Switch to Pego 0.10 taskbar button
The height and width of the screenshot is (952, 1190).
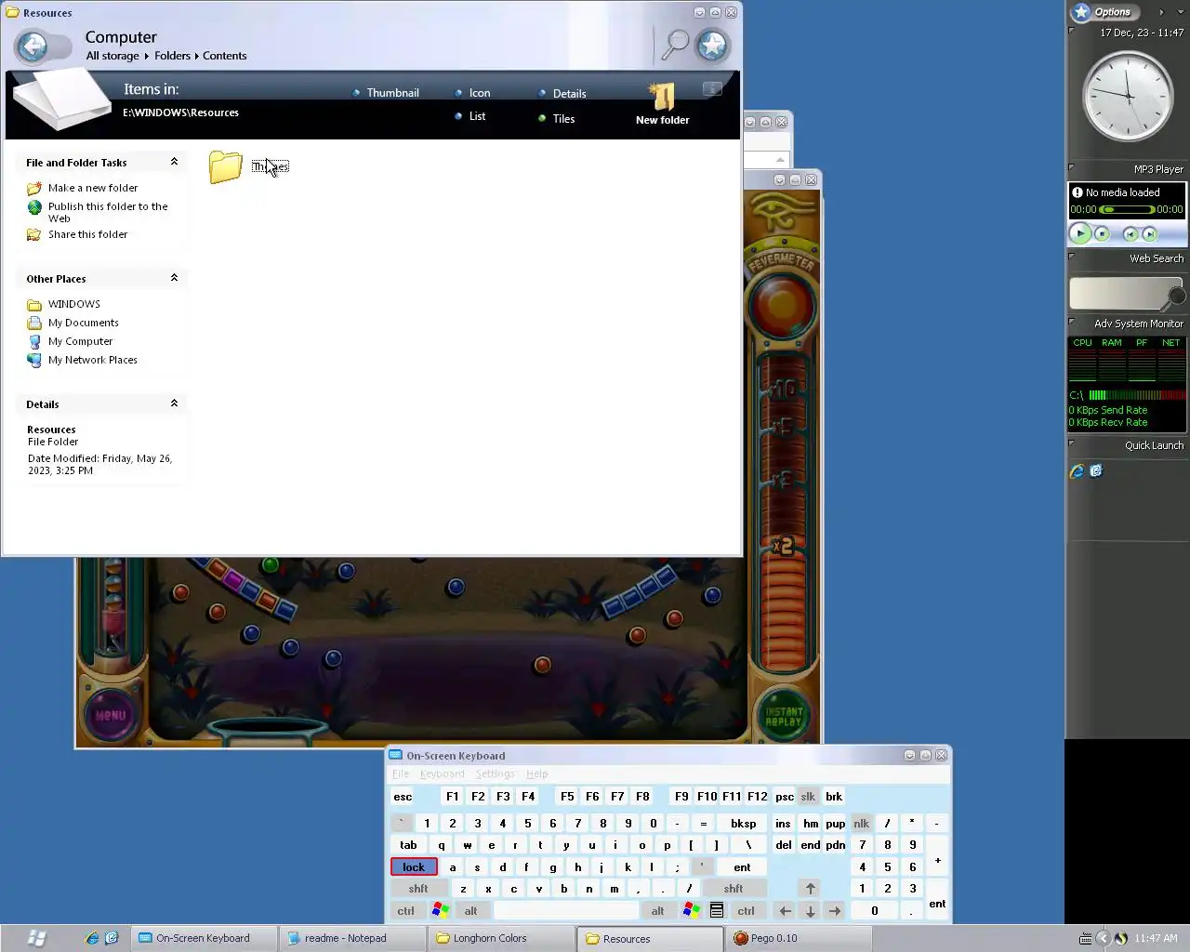(799, 938)
